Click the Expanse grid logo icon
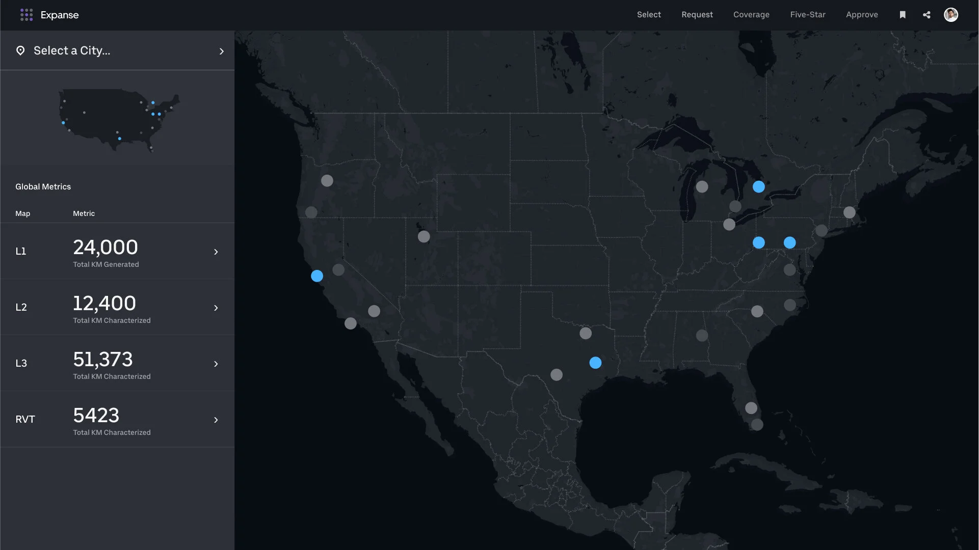979x550 pixels. [x=27, y=15]
